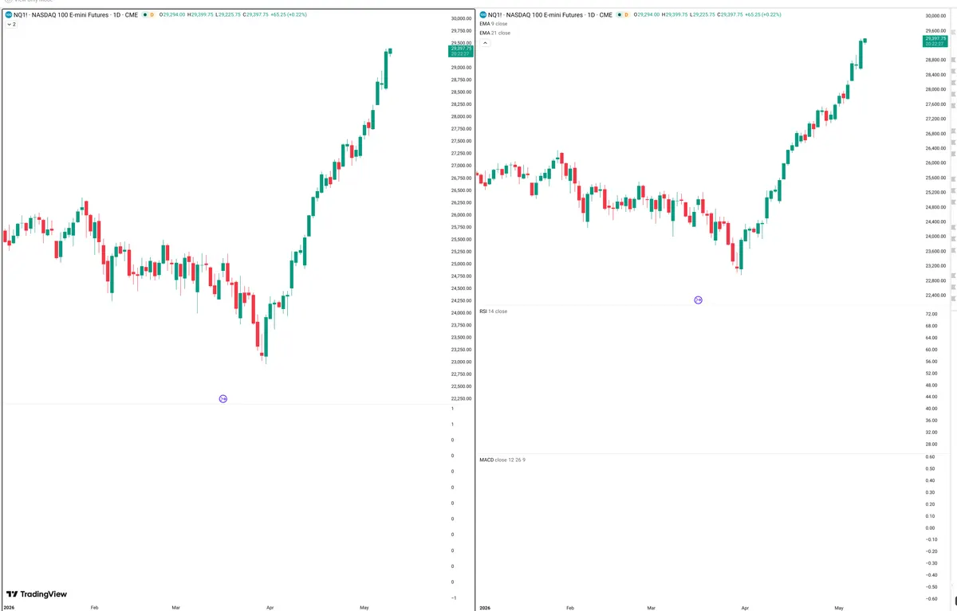Open the TradingView logo link
The height and width of the screenshot is (611, 957).
tap(37, 593)
